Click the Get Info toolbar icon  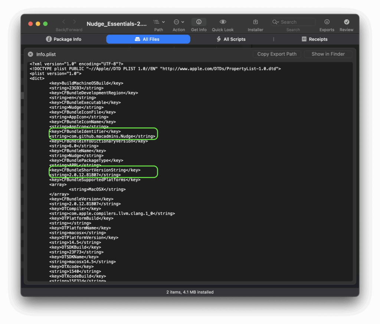tap(199, 22)
